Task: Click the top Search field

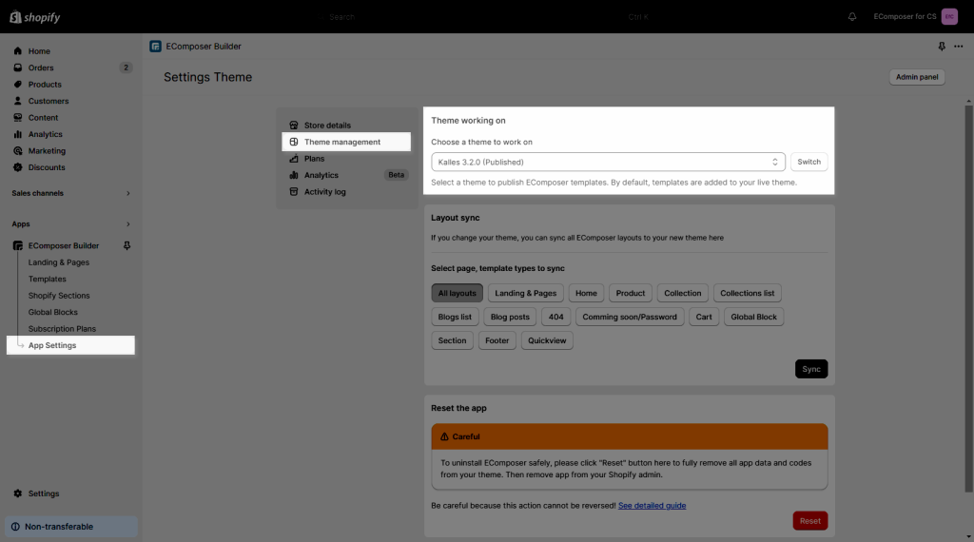Action: click(488, 17)
